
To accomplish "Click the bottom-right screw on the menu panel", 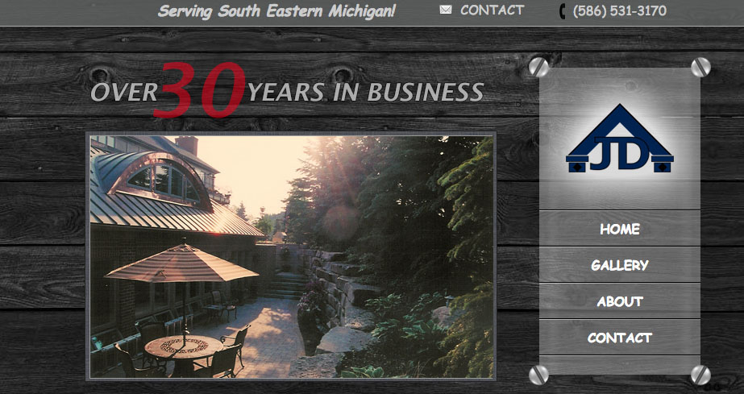I will click(700, 375).
